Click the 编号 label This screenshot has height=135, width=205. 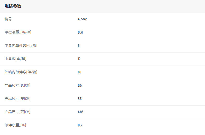[x=8, y=19]
